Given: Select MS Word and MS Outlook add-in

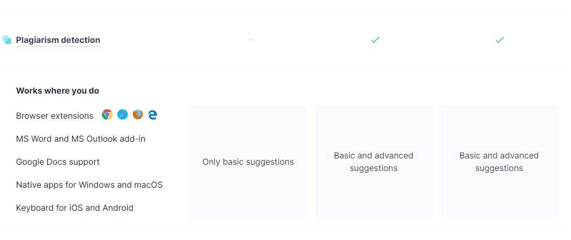Looking at the screenshot, I should (81, 139).
